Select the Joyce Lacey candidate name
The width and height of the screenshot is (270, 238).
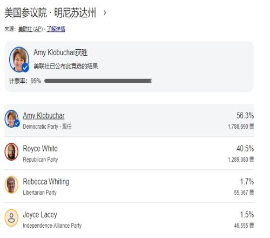40,215
